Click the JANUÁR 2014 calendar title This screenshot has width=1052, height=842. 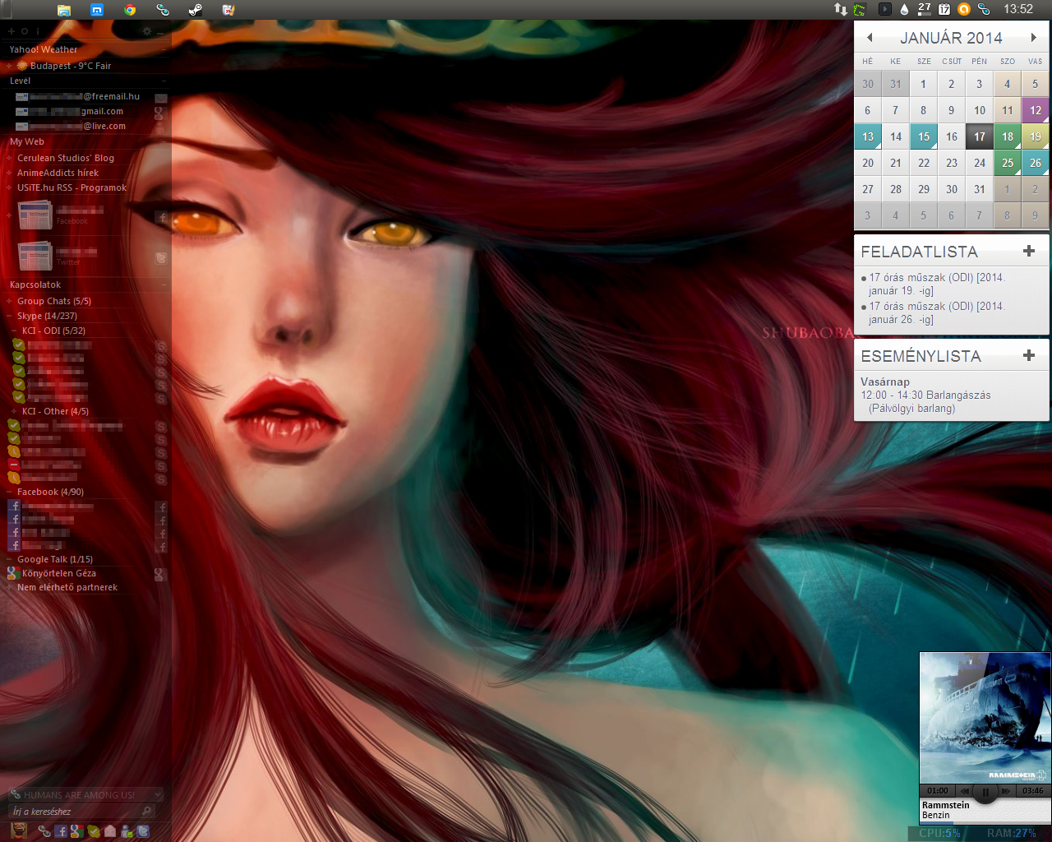[x=951, y=38]
